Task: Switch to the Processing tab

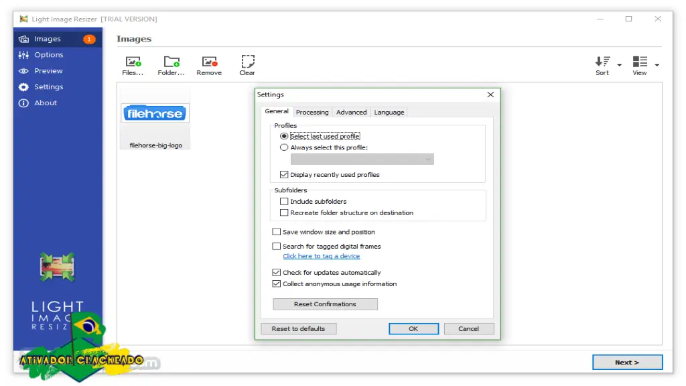Action: coord(312,113)
